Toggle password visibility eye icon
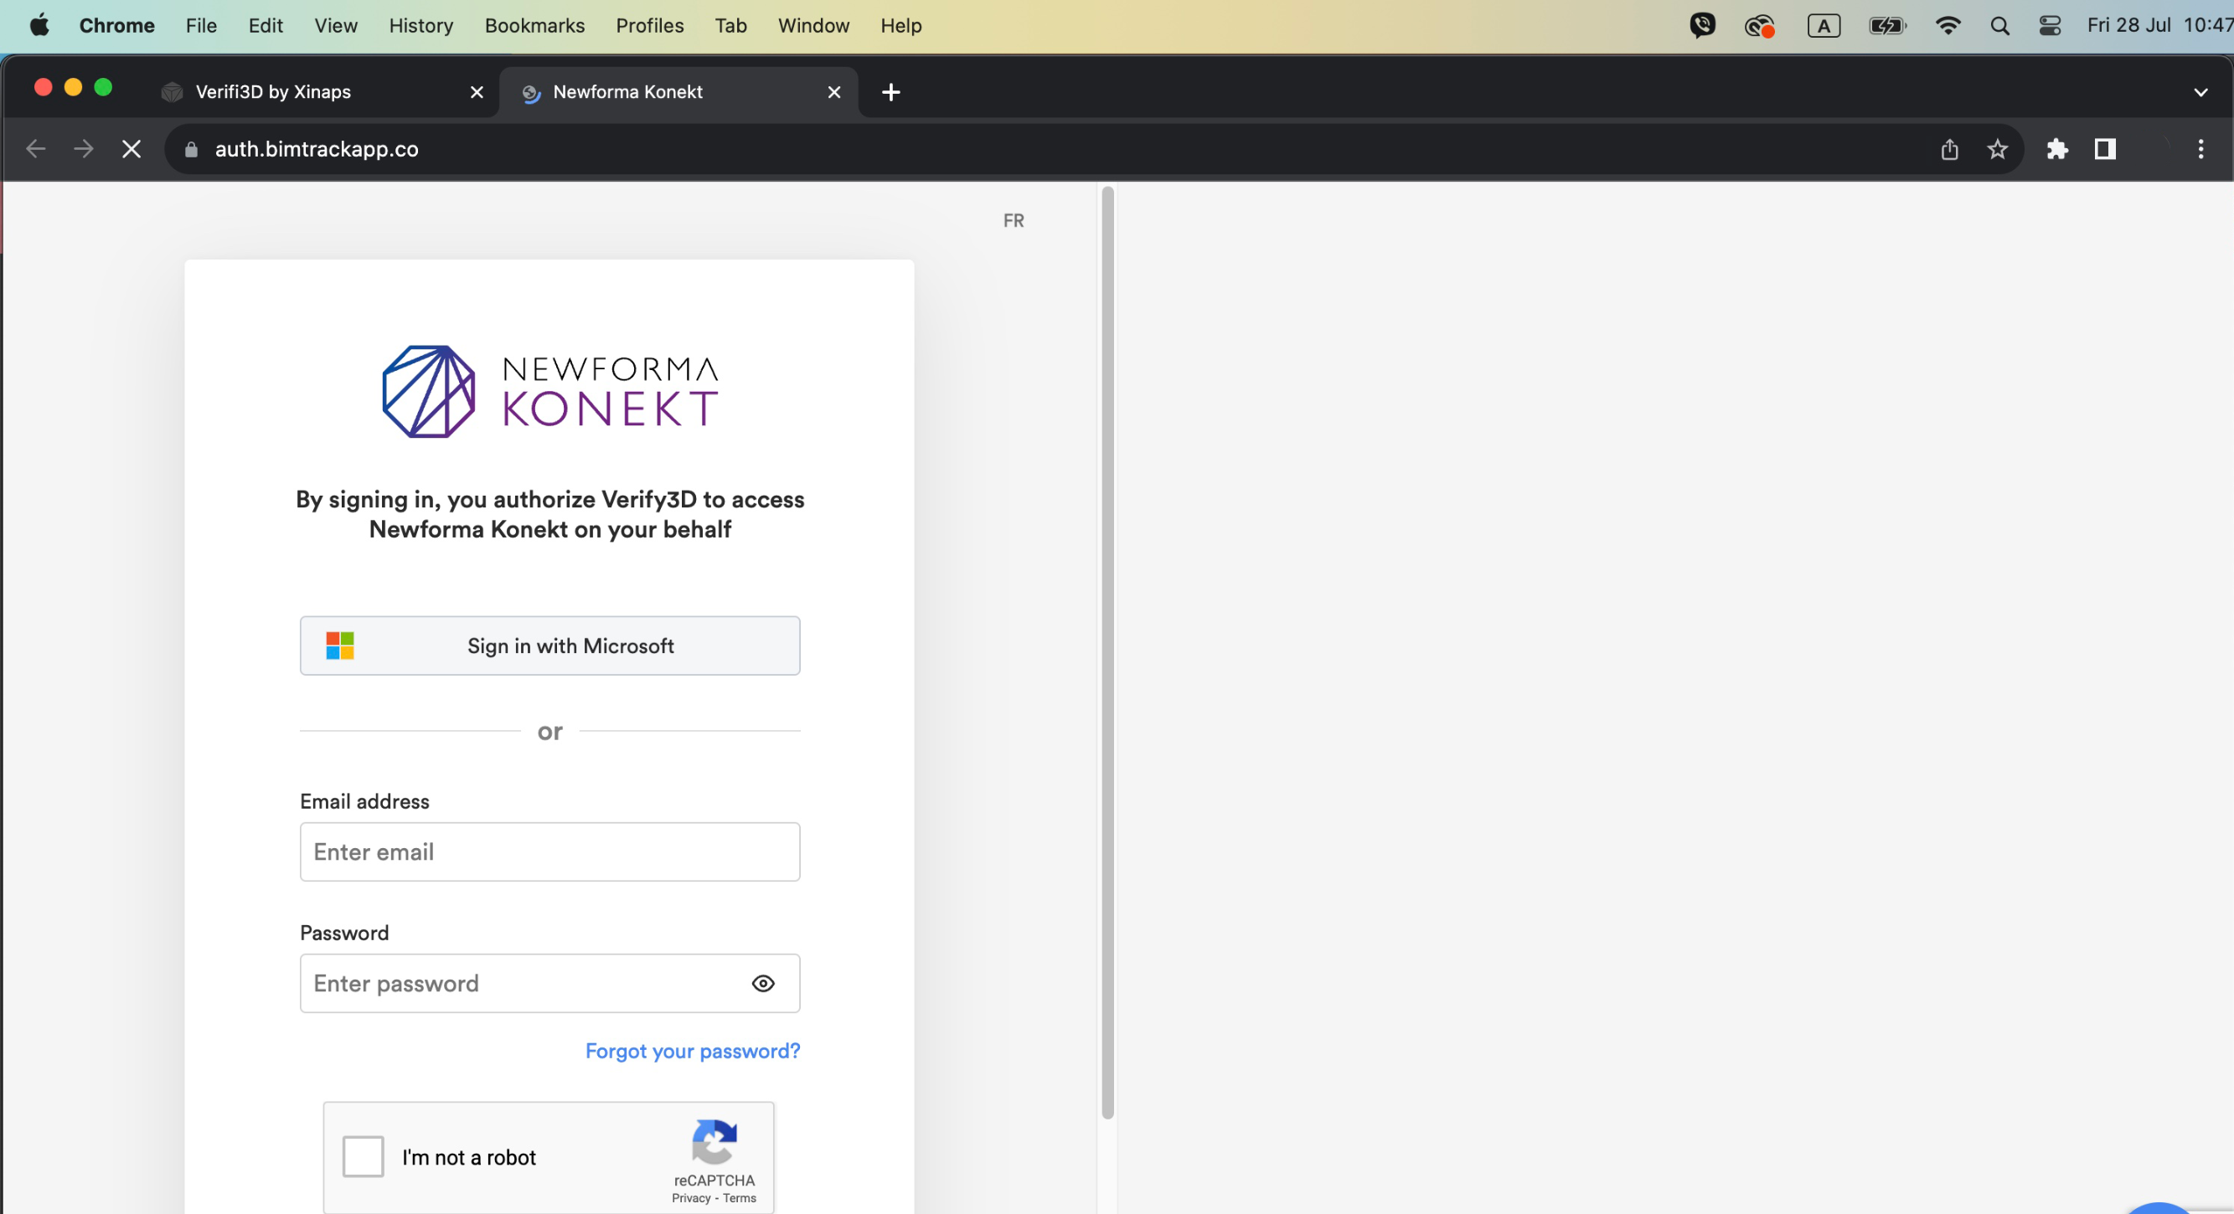Viewport: 2234px width, 1214px height. (763, 984)
